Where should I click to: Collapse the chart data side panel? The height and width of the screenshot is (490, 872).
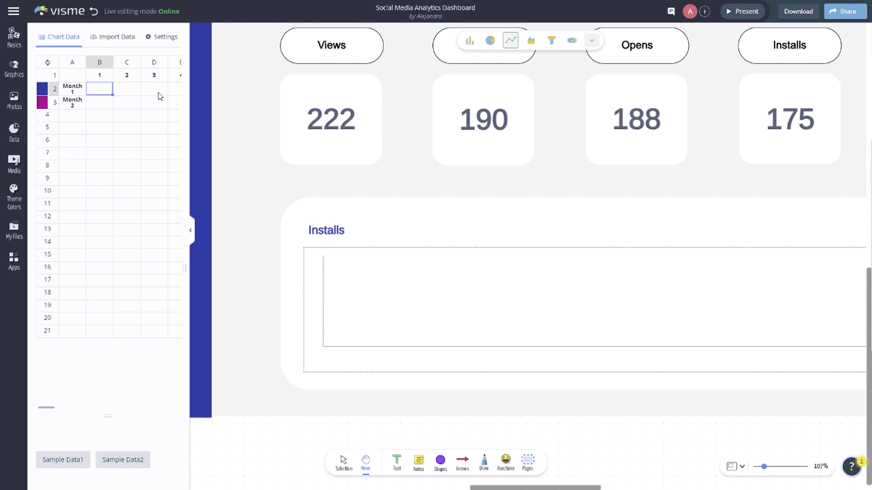click(190, 230)
